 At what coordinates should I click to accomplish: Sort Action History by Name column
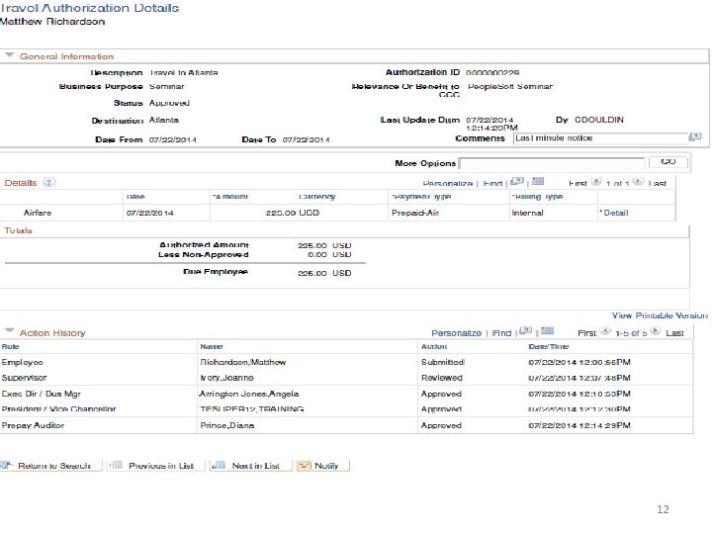coord(212,346)
